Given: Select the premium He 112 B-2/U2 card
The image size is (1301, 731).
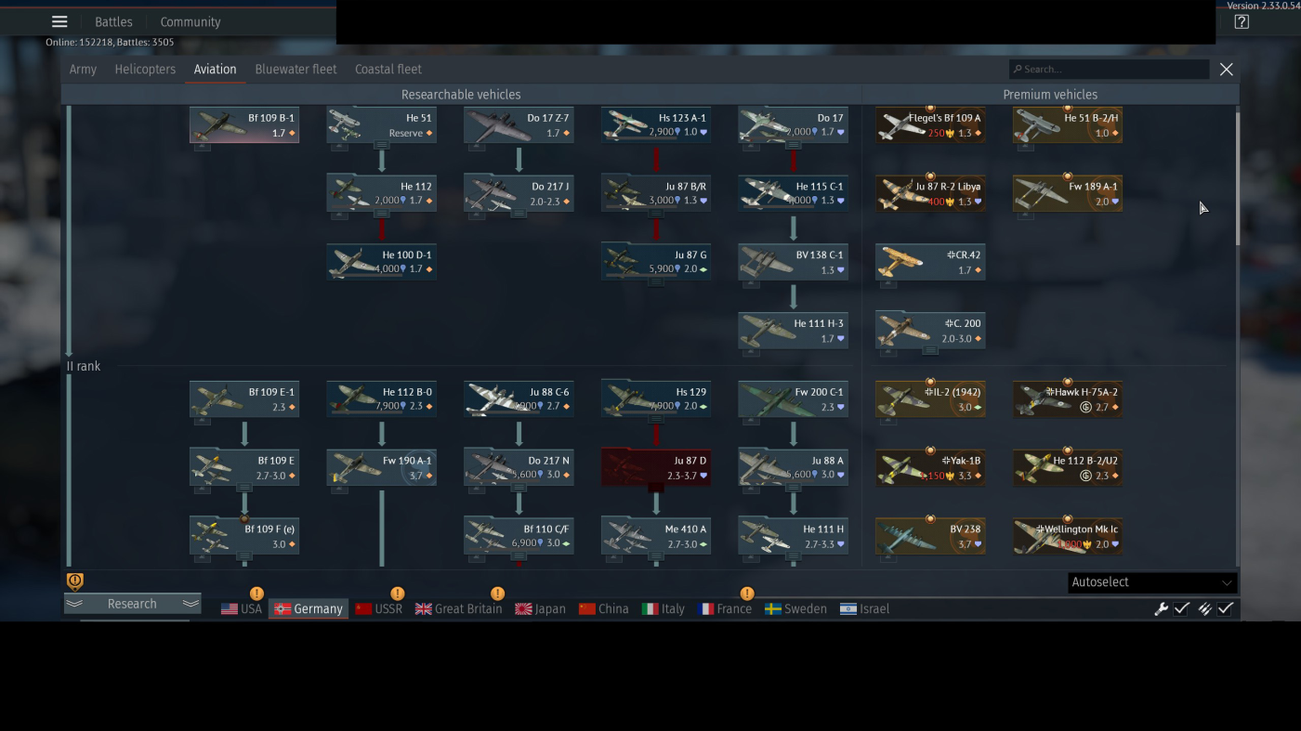Looking at the screenshot, I should (x=1068, y=468).
